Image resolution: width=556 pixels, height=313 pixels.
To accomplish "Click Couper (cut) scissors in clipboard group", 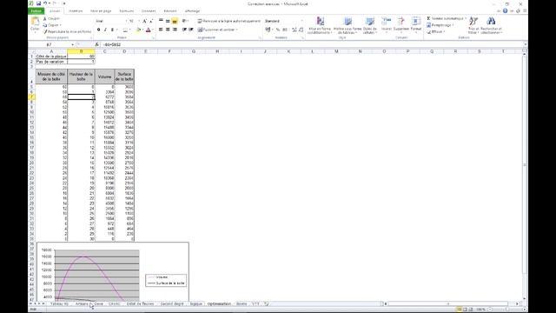I will tap(51, 18).
